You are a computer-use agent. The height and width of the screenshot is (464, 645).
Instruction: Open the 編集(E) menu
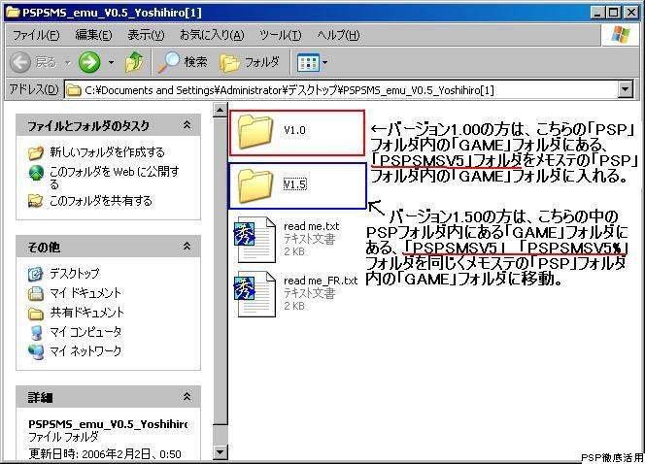coord(93,35)
